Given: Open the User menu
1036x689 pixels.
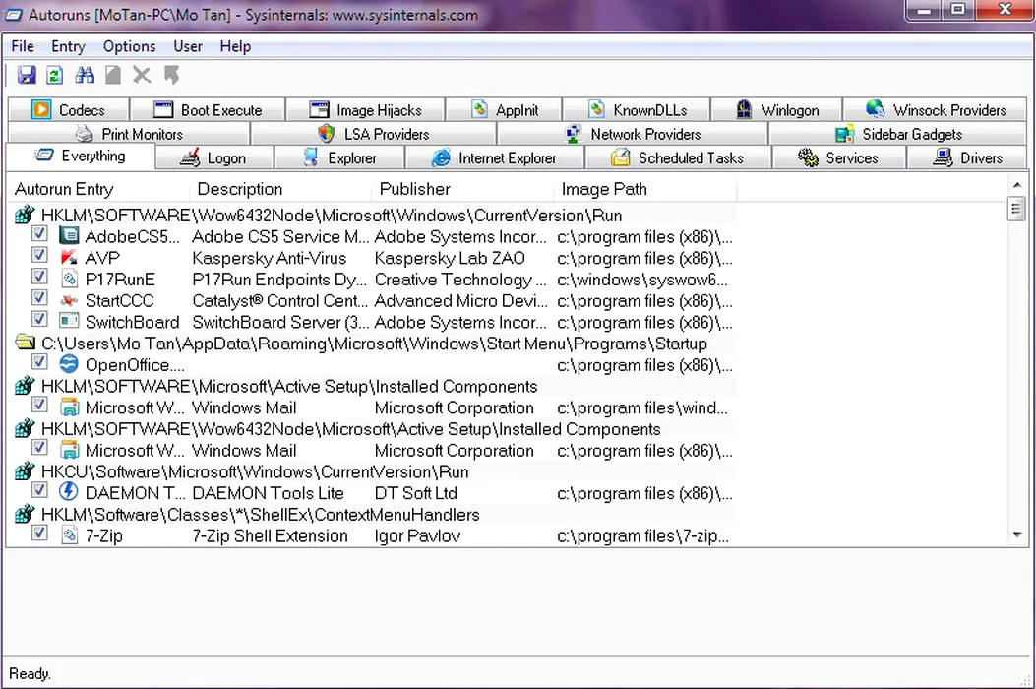Looking at the screenshot, I should coord(188,46).
